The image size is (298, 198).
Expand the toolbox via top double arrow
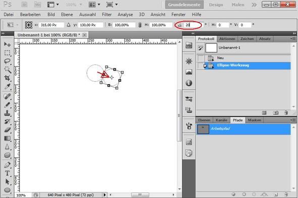coord(3,34)
